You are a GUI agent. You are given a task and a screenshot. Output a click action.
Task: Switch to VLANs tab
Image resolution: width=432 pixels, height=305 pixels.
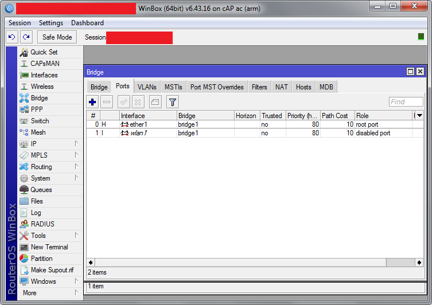[147, 87]
